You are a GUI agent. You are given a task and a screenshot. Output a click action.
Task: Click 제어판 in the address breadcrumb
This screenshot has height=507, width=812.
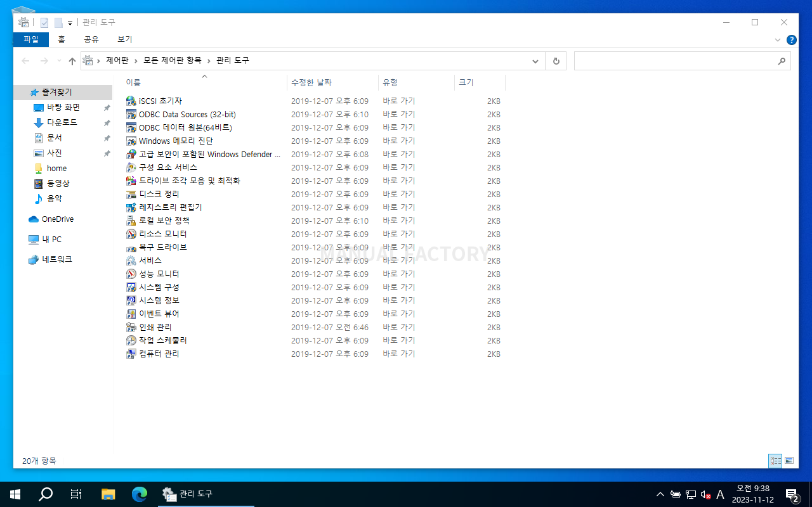[117, 60]
